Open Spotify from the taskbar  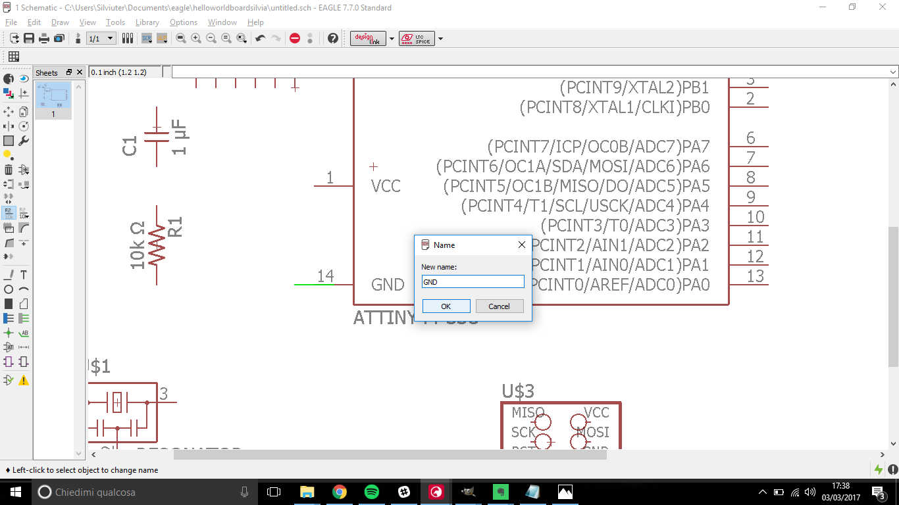371,491
